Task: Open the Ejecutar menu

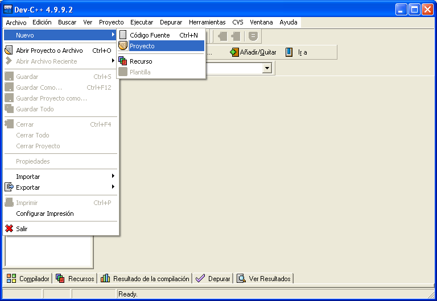Action: tap(142, 22)
